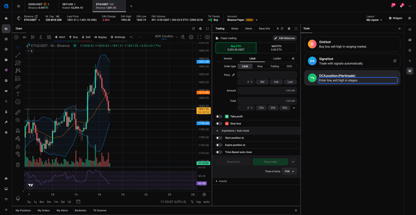Click the Amount input field

[x=267, y=91]
